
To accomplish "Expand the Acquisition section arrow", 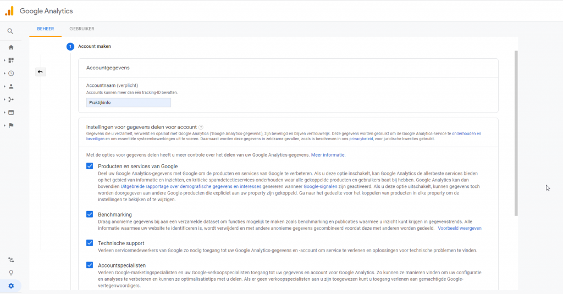I will coord(4,99).
